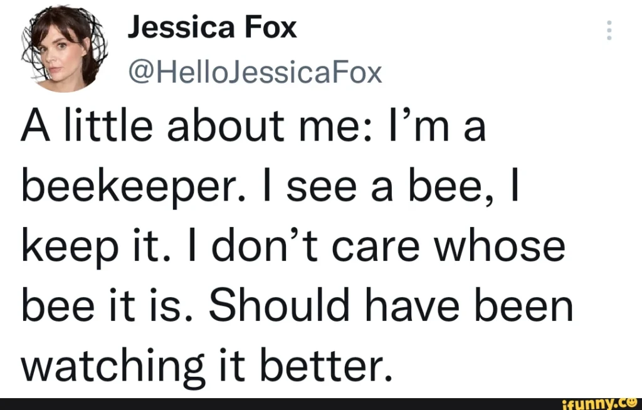
Task: Click the phrase "Should have been"
Action: (391, 305)
